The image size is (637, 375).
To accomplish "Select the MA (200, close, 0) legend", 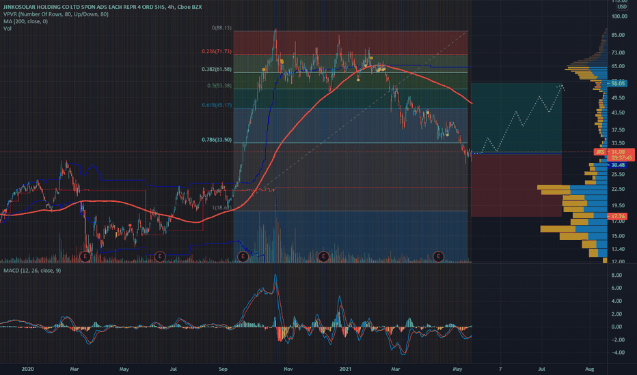I will [x=25, y=21].
